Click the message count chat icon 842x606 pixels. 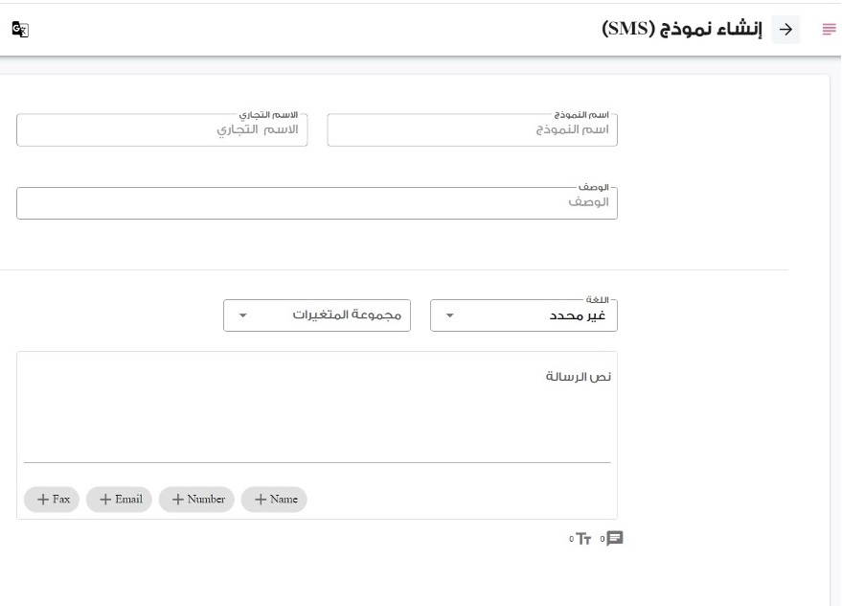[x=614, y=538]
